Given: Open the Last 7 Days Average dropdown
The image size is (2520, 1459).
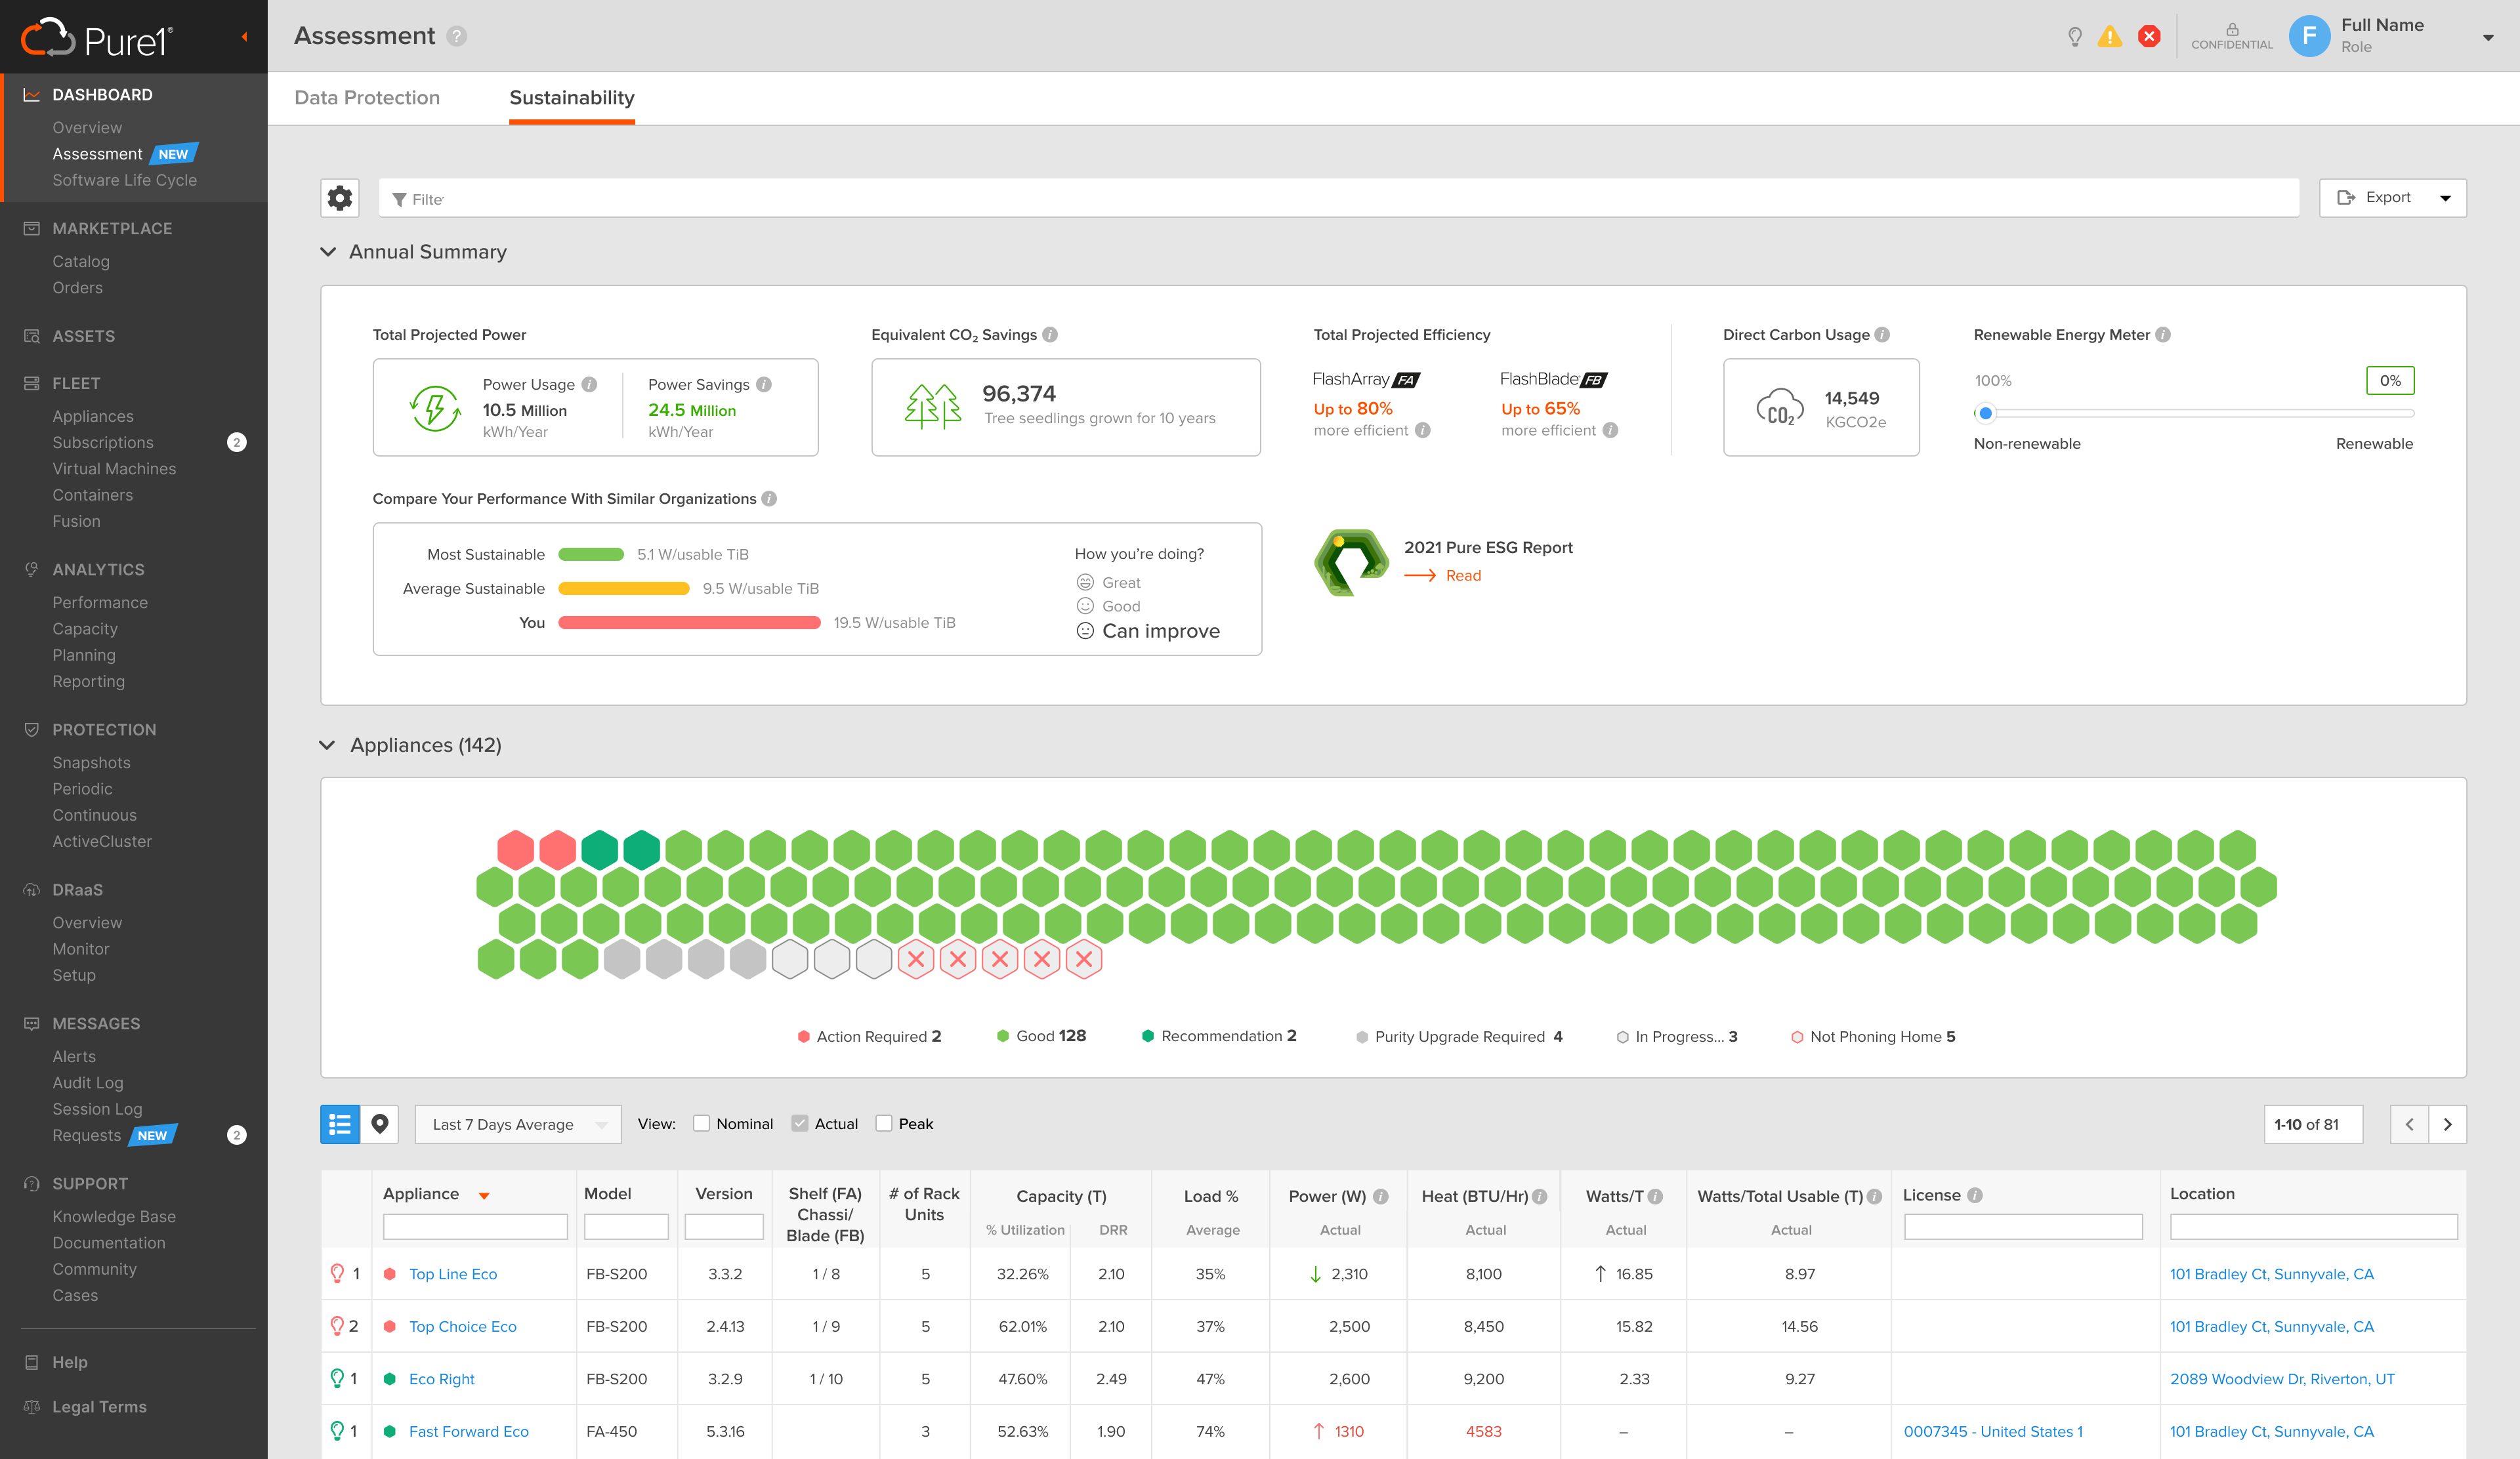Looking at the screenshot, I should tap(518, 1124).
